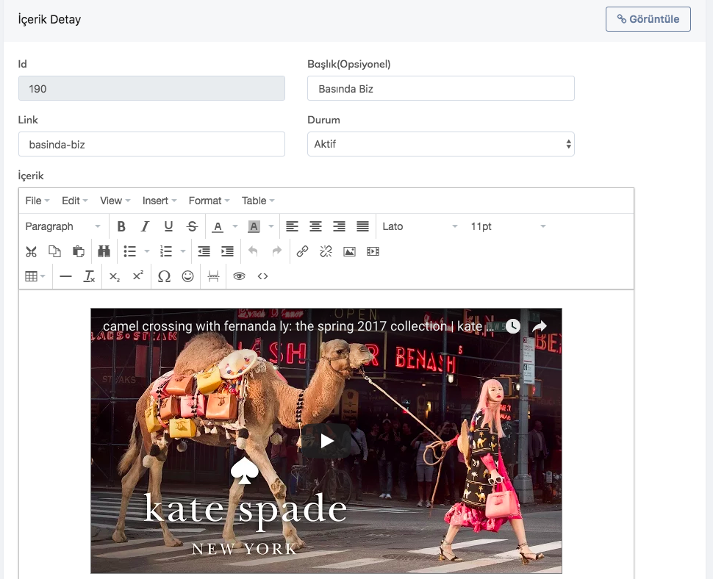This screenshot has height=579, width=713.
Task: Expand the Paragraph format dropdown
Action: [63, 226]
